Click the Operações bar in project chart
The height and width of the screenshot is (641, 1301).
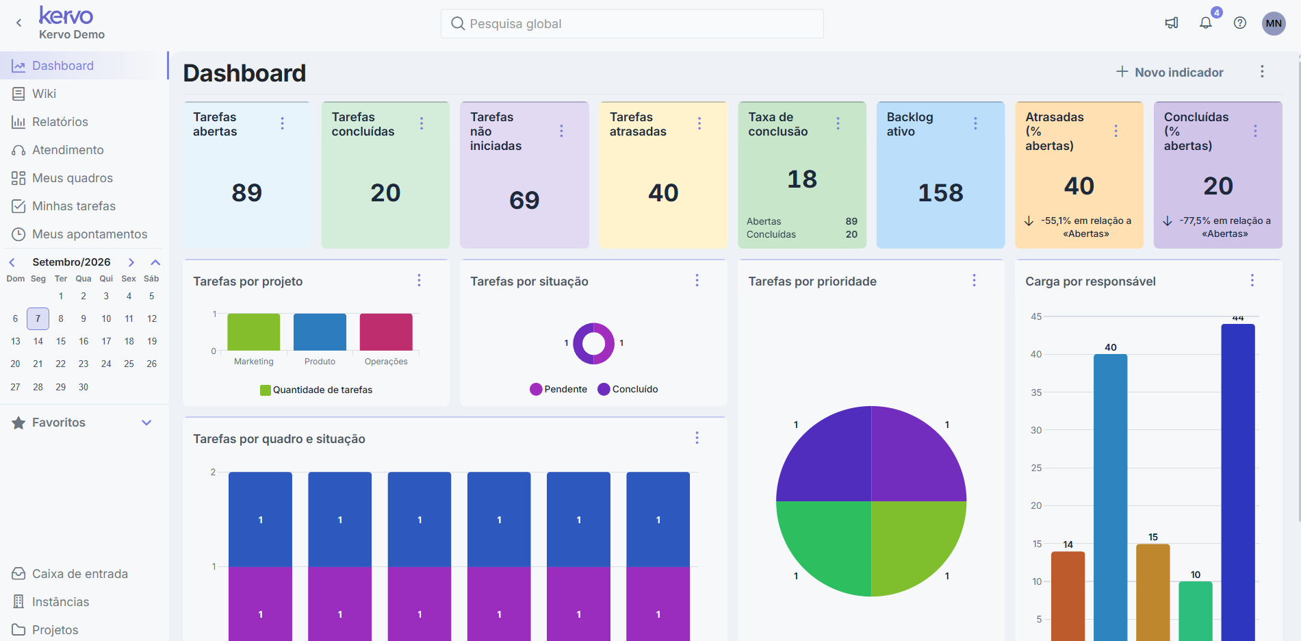pyautogui.click(x=386, y=332)
